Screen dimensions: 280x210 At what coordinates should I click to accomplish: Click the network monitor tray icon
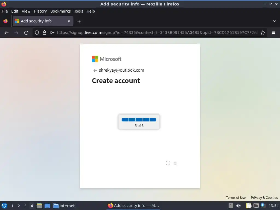[256, 206]
